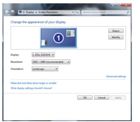Screen dimensions: 140x122
Task: Click the Identify button
Action: (x=116, y=37)
